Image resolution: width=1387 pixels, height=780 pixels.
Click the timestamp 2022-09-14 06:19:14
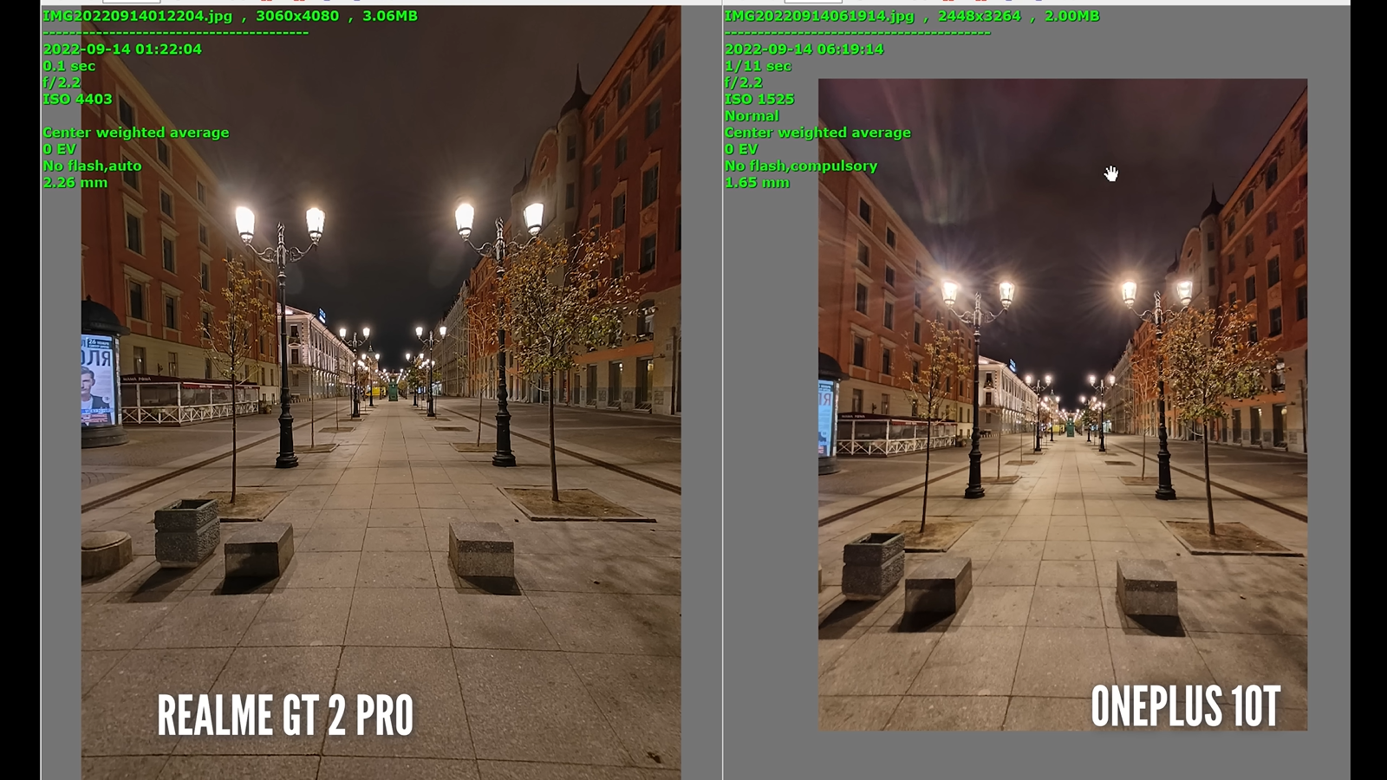point(804,49)
